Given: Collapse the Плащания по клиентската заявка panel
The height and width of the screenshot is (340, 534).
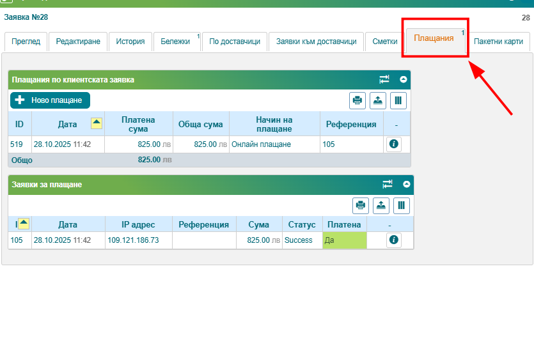Looking at the screenshot, I should 404,80.
